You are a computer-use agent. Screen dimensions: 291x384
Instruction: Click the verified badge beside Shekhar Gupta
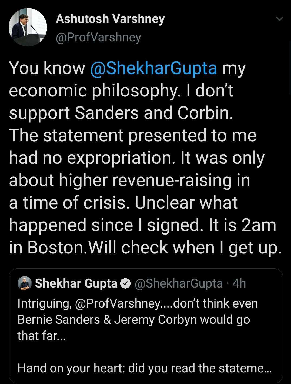click(x=126, y=283)
